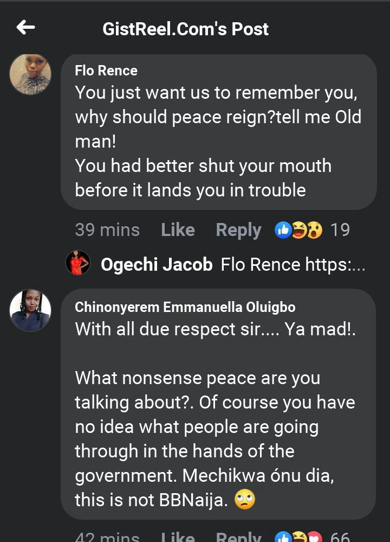The image size is (390, 542).
Task: Reply to Flo Rence's comment
Action: tap(238, 230)
